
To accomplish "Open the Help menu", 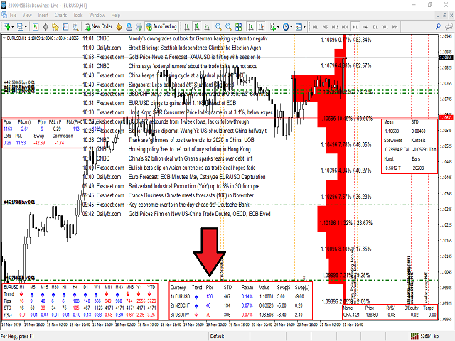I will 115,15.
